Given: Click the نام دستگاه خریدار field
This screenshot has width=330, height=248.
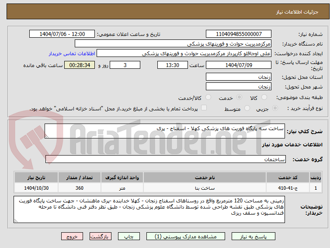Looking at the screenshot, I should [173, 44].
